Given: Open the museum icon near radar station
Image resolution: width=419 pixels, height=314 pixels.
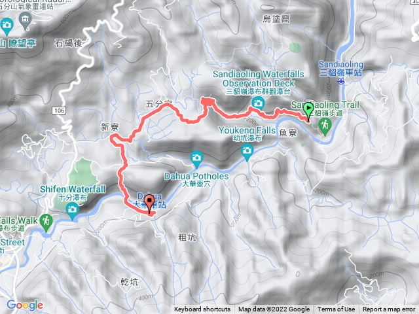Looking at the screenshot, I should coord(26,21).
